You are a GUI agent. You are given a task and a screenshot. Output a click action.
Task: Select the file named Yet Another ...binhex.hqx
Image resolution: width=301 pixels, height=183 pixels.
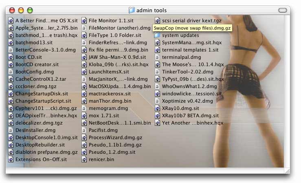[x=193, y=123]
